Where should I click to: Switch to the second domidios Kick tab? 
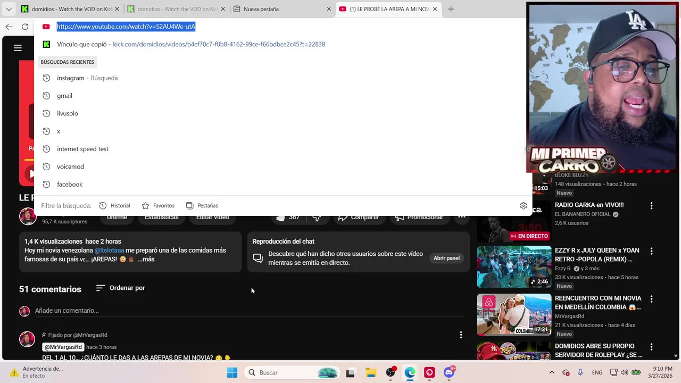(x=176, y=9)
